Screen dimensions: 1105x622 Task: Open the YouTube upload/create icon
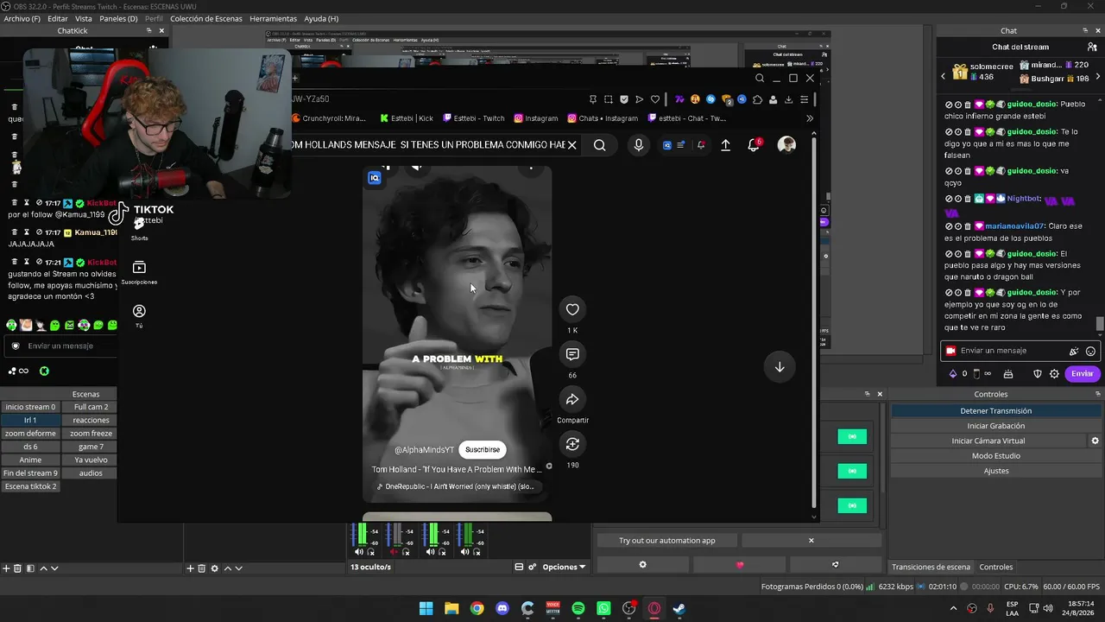pyautogui.click(x=726, y=145)
